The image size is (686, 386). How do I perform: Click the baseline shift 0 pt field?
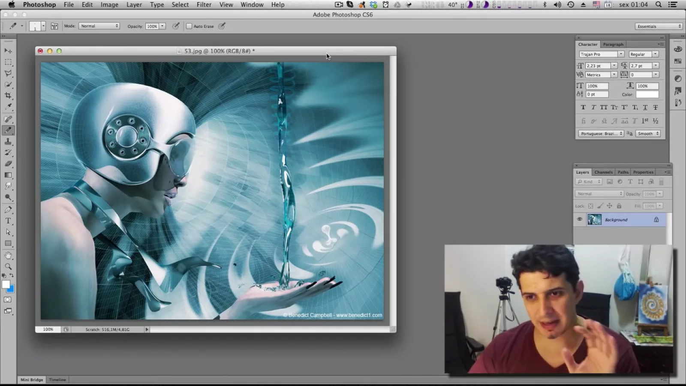(x=597, y=94)
